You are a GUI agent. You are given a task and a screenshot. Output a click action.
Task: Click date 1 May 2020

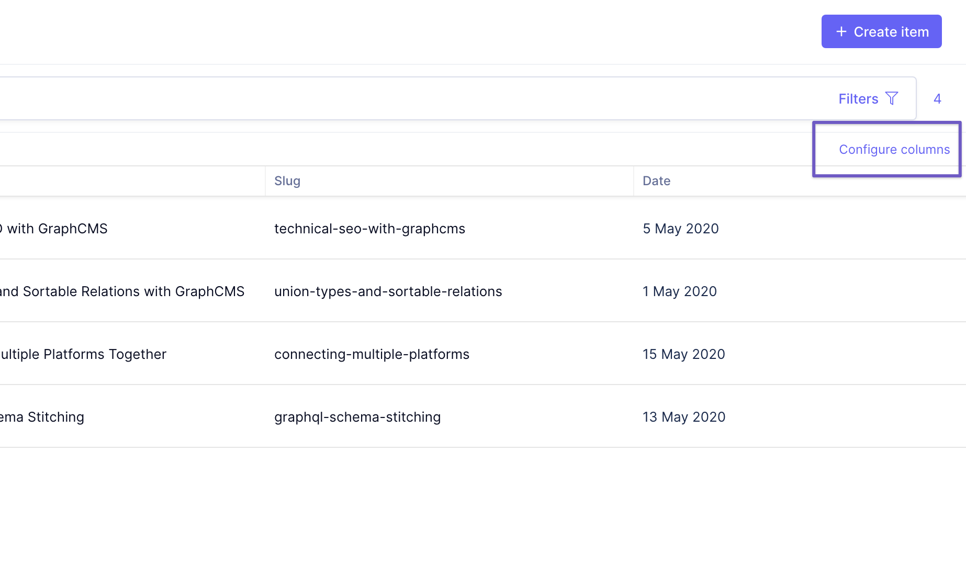coord(679,291)
